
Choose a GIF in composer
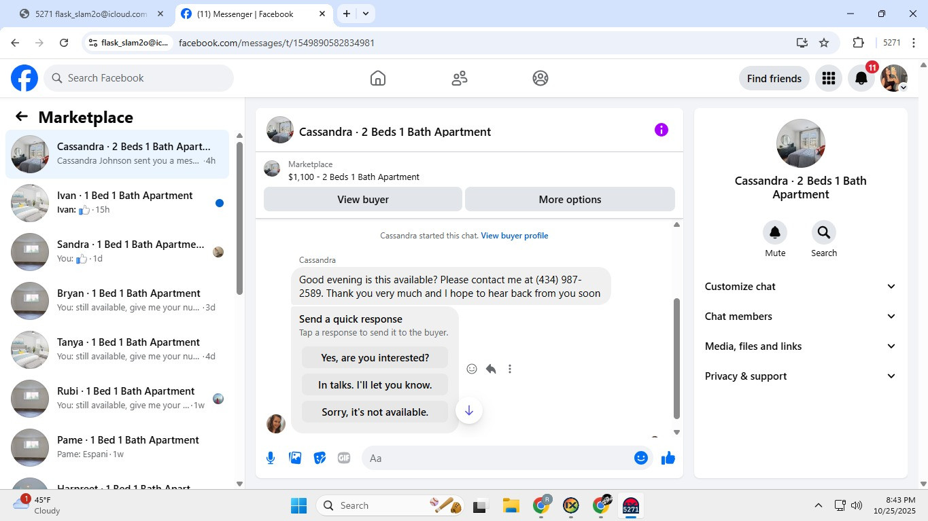tap(344, 458)
